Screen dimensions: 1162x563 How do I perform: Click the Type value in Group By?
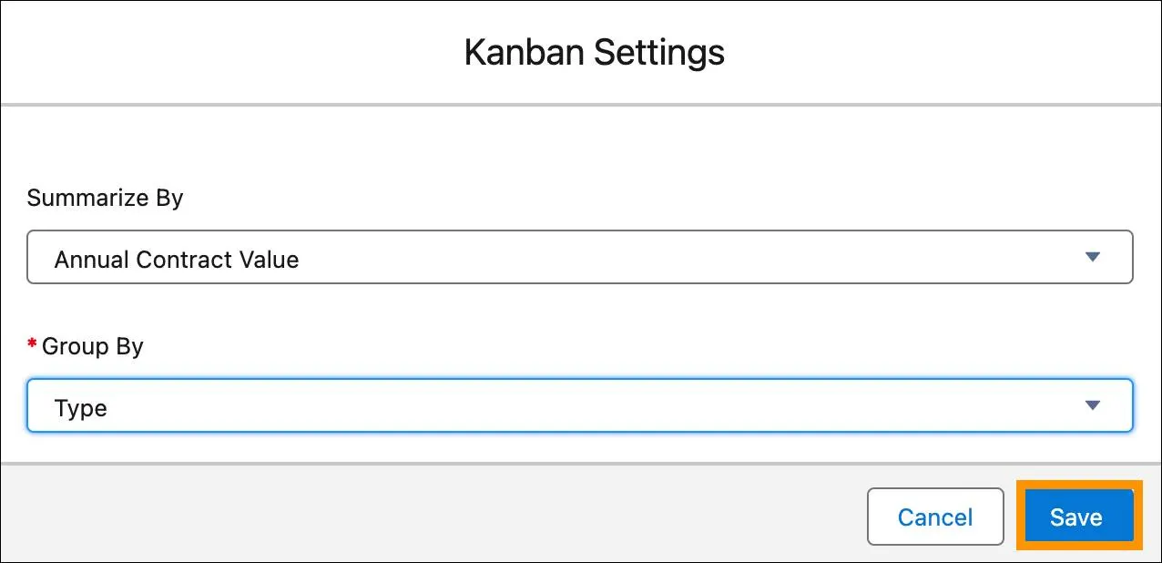[x=81, y=408]
